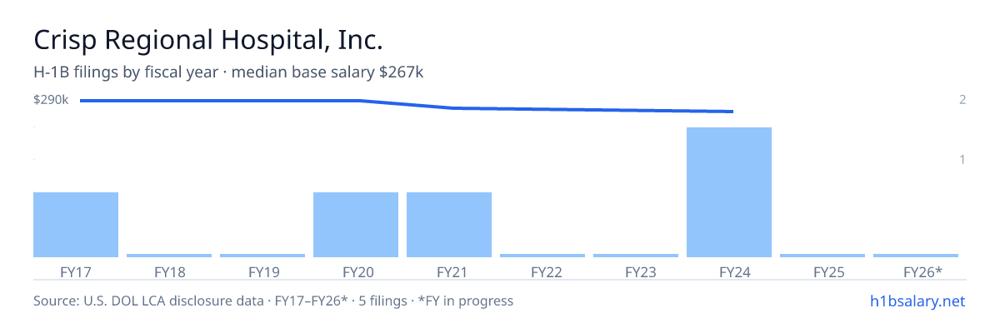
Task: Click the $290k axis label
Action: pyautogui.click(x=51, y=100)
